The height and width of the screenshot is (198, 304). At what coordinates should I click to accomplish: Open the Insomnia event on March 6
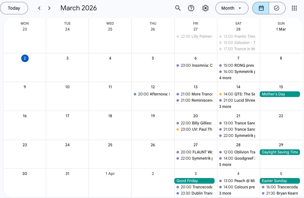[x=197, y=65]
